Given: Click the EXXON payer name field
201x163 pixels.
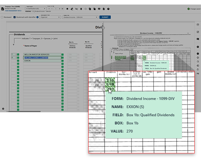Looking at the screenshot, I should [x=42, y=61].
